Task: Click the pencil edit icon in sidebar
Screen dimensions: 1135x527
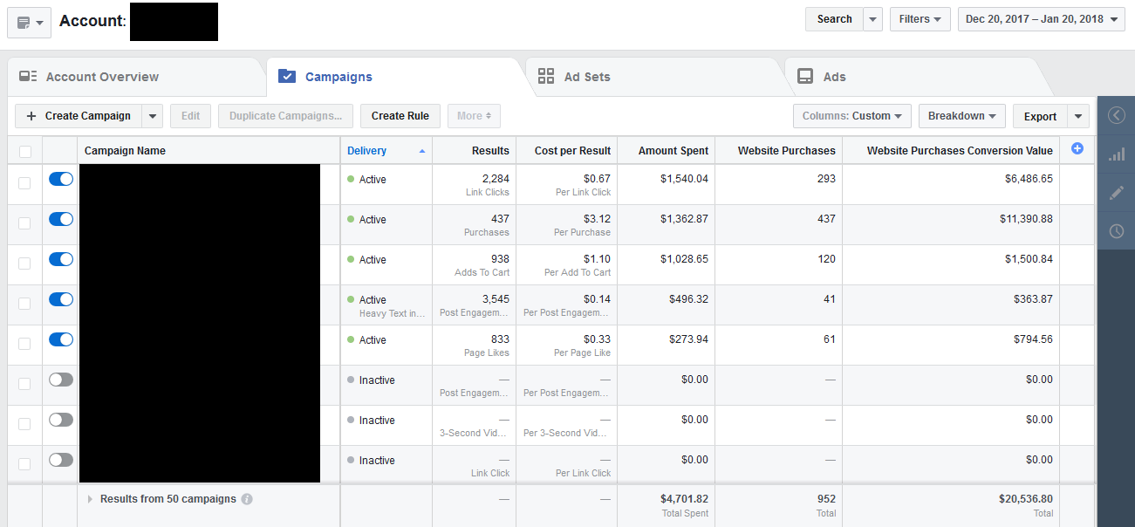Action: [1116, 193]
